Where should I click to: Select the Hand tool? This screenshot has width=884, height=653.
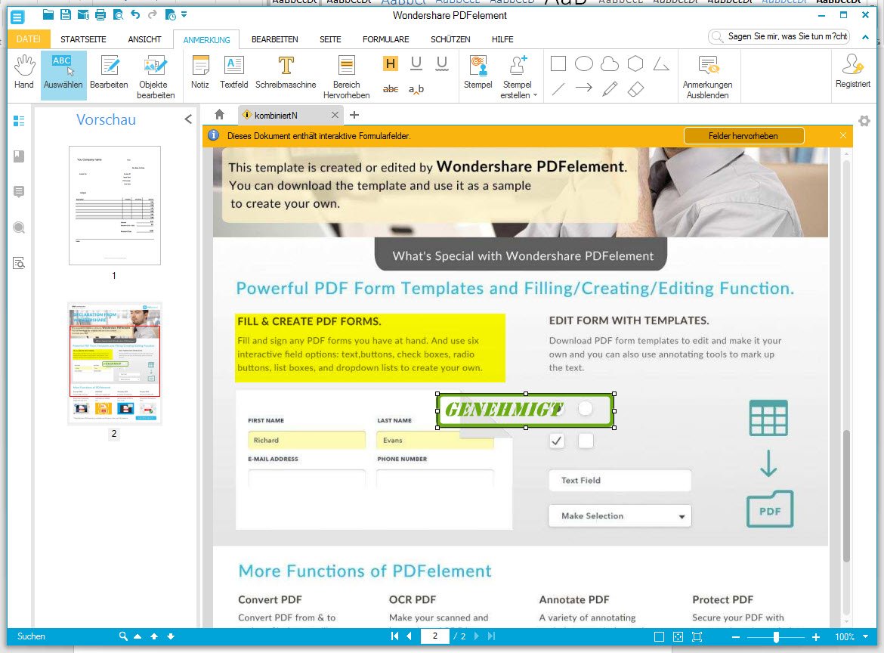pos(24,73)
